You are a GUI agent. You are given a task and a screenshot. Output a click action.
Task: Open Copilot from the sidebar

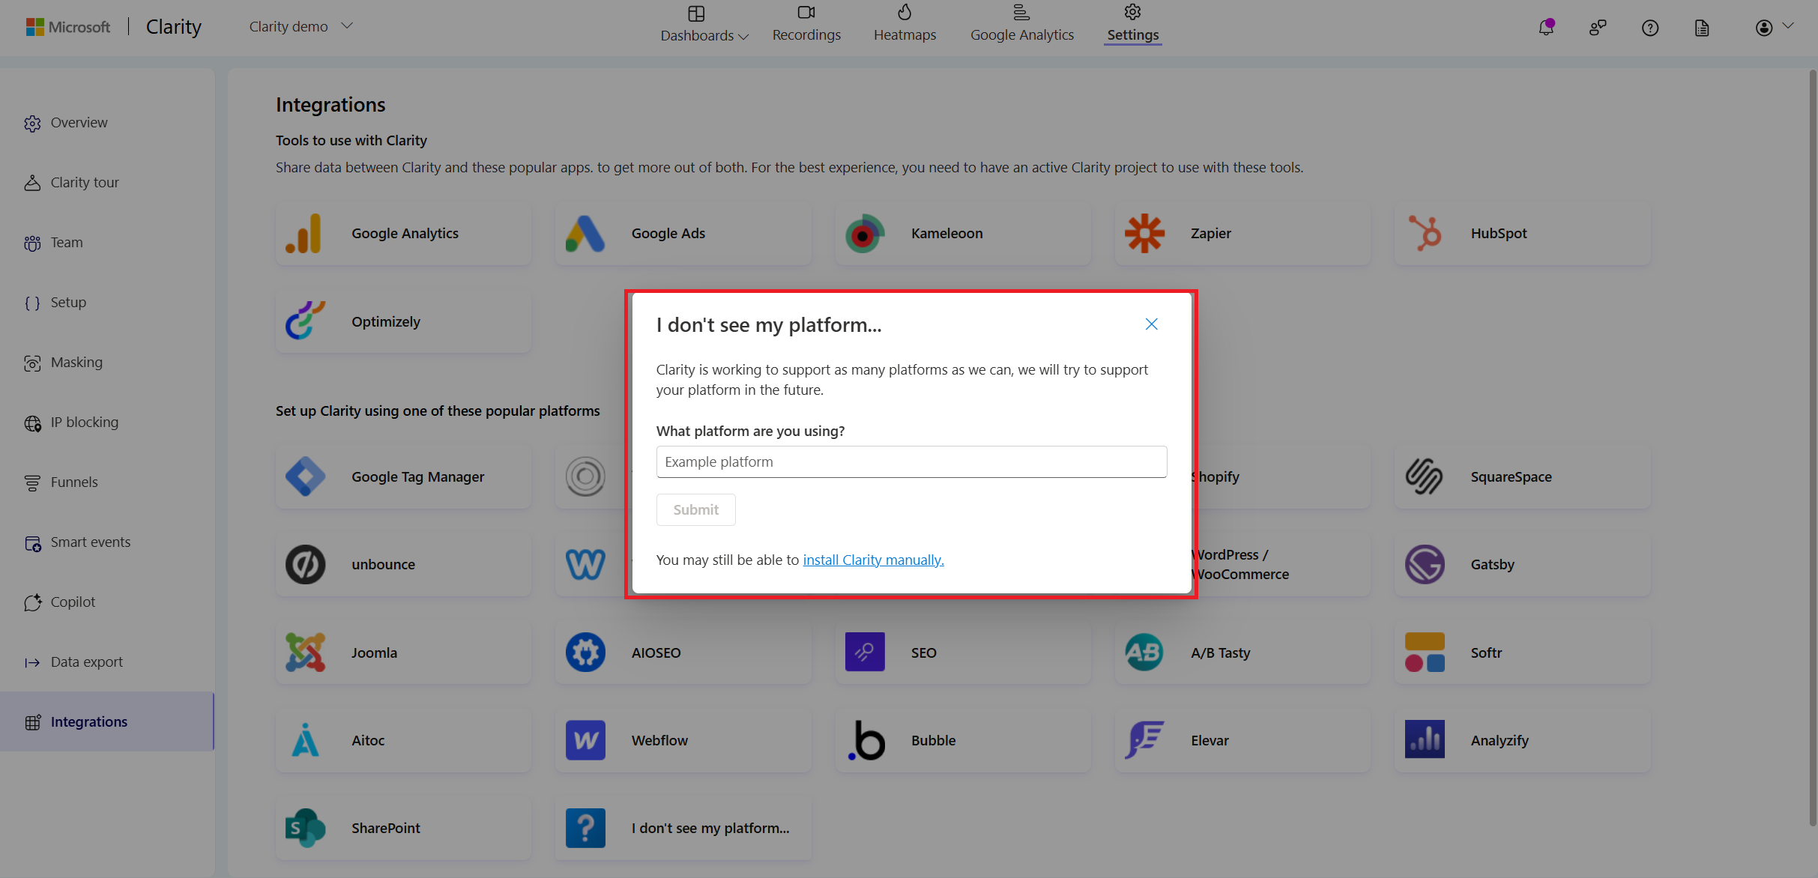click(73, 602)
